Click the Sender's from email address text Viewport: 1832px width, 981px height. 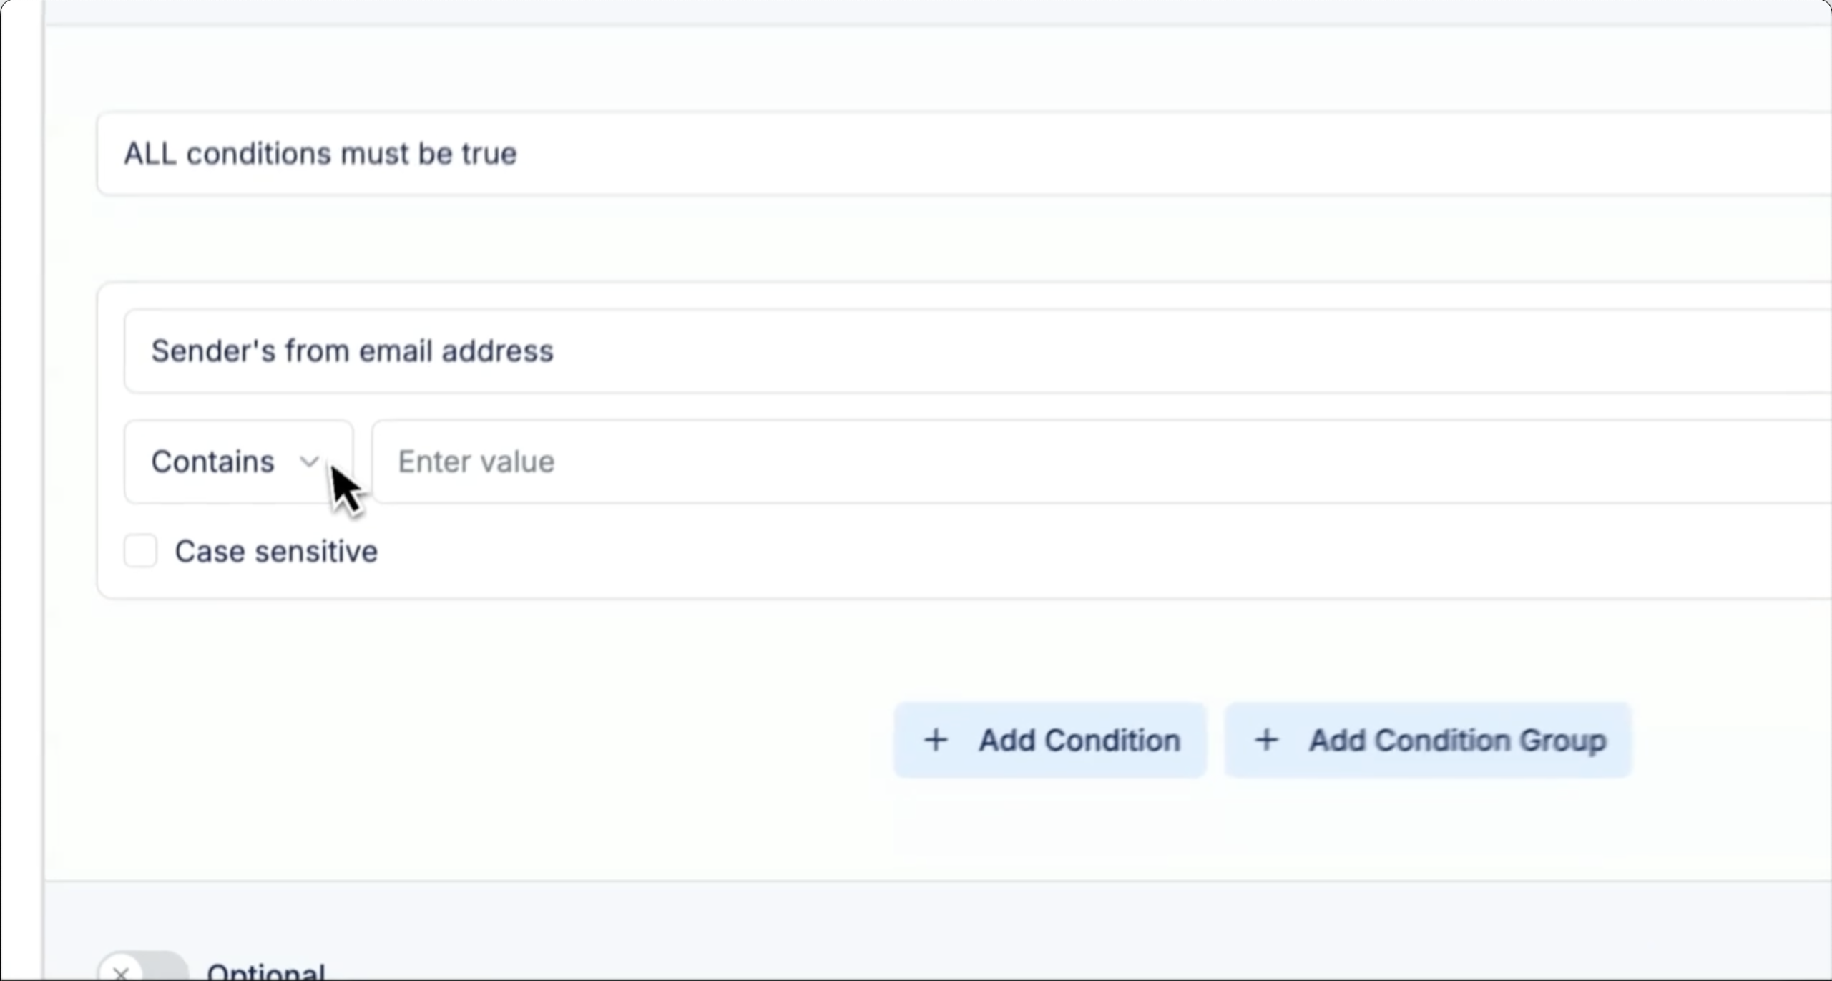(352, 351)
